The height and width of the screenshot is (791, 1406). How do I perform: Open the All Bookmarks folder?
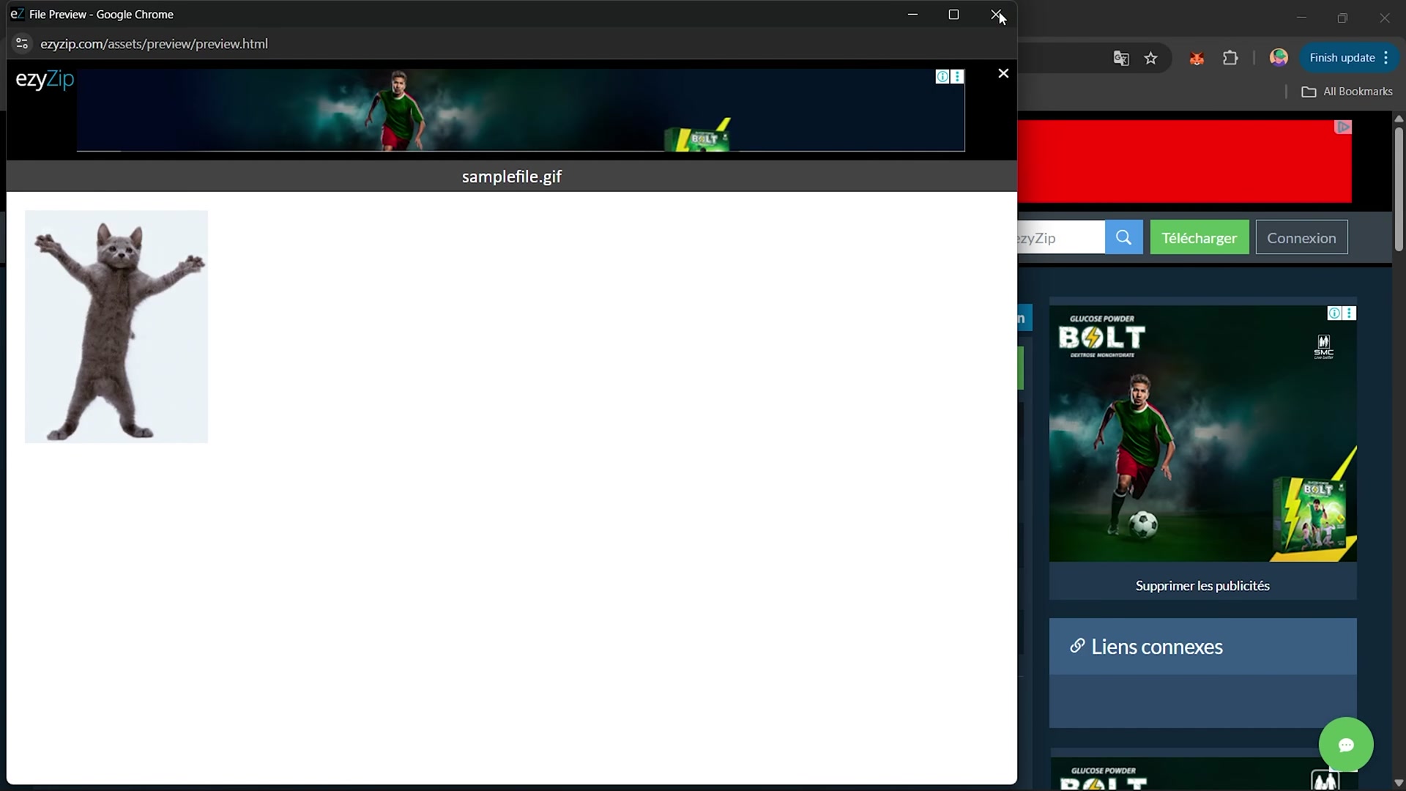point(1347,92)
